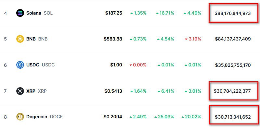Click Solana market cap $88,176,944,973
The height and width of the screenshot is (128, 260).
(x=233, y=13)
